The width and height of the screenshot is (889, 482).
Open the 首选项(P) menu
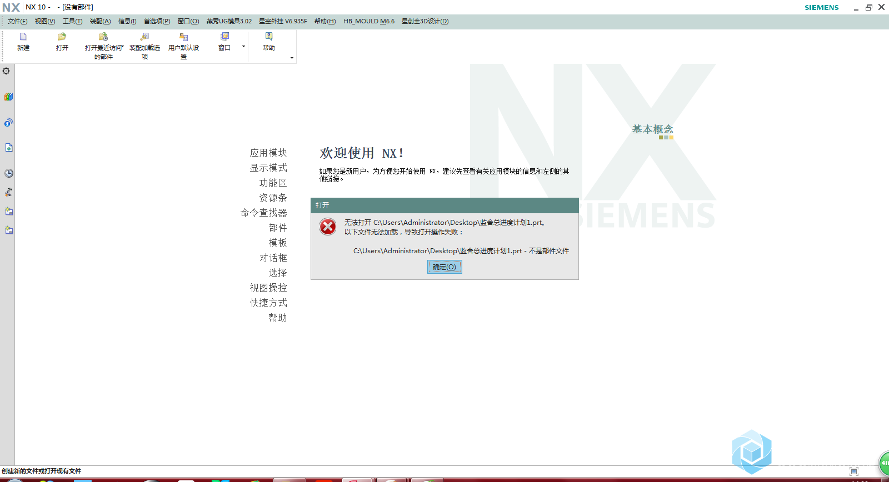point(157,21)
